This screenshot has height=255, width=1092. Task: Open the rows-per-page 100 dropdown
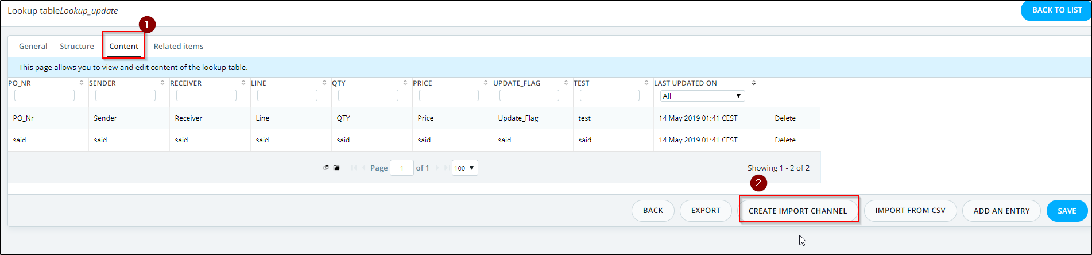[x=464, y=168]
